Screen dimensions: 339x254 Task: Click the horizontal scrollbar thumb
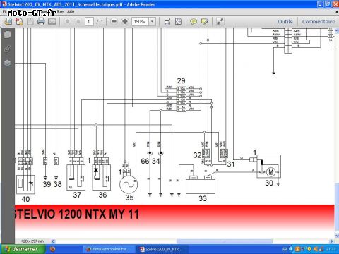click(x=225, y=241)
